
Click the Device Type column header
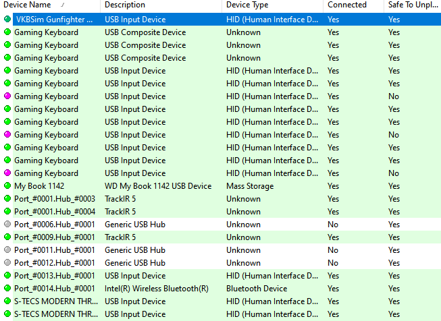[x=248, y=5]
